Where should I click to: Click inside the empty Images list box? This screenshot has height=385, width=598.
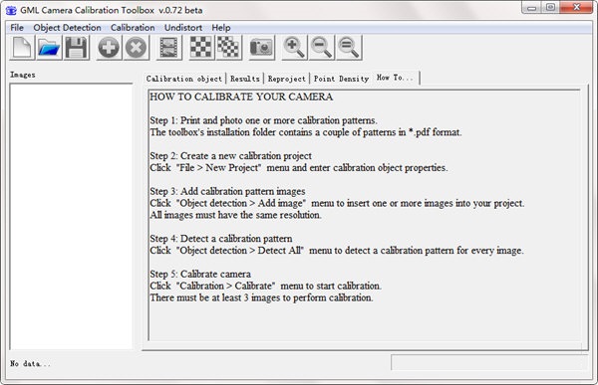[x=71, y=216]
